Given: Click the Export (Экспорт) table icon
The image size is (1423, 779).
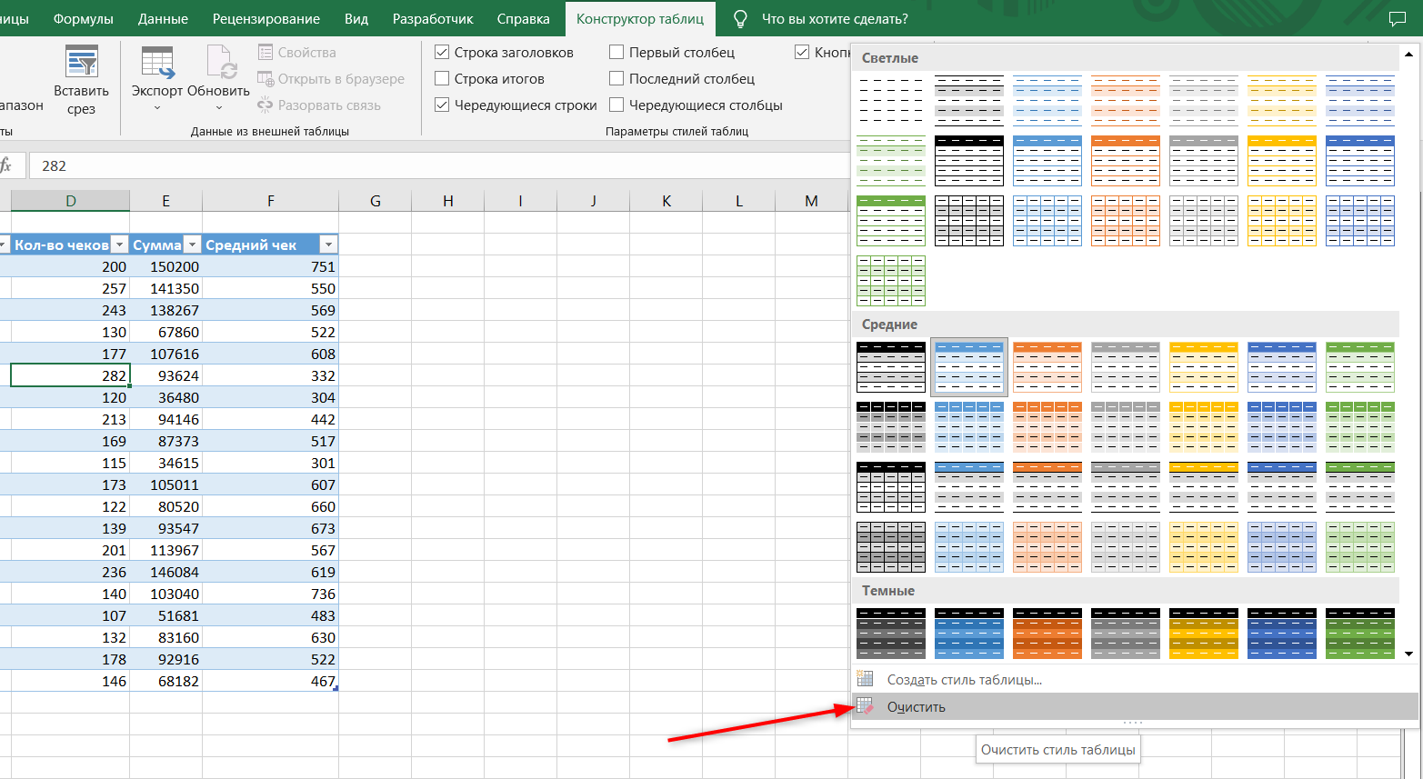Looking at the screenshot, I should pyautogui.click(x=157, y=62).
